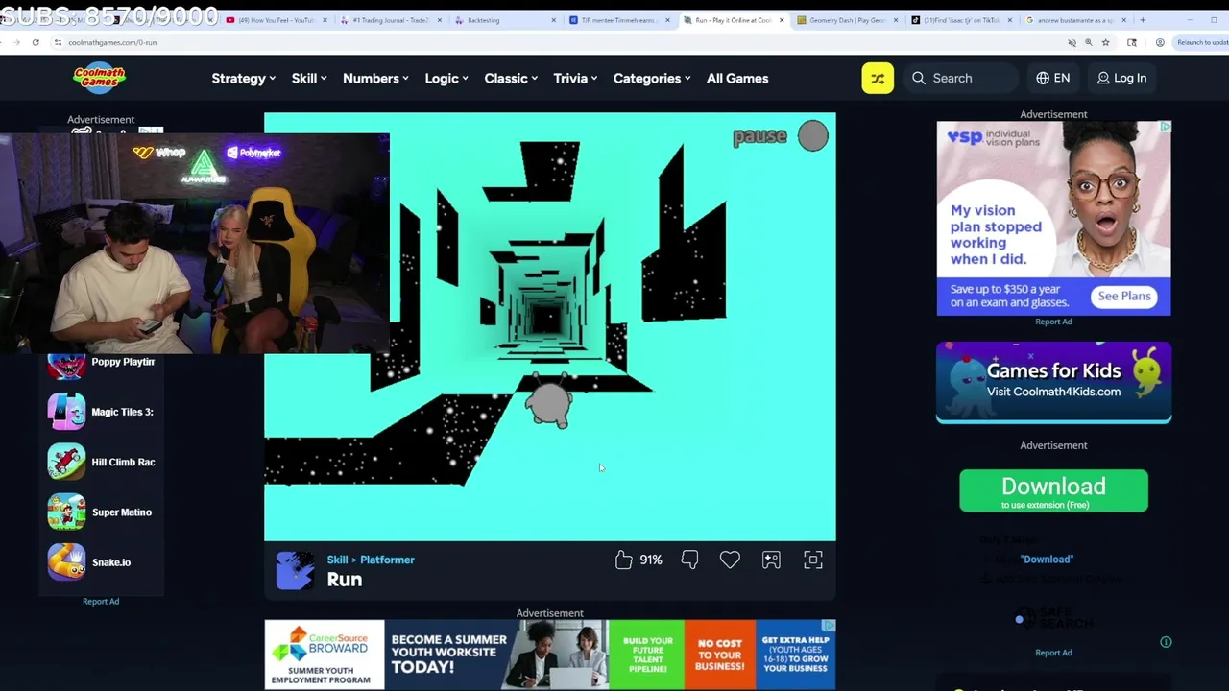The image size is (1229, 691).
Task: Click the 91% rating text
Action: click(x=651, y=560)
